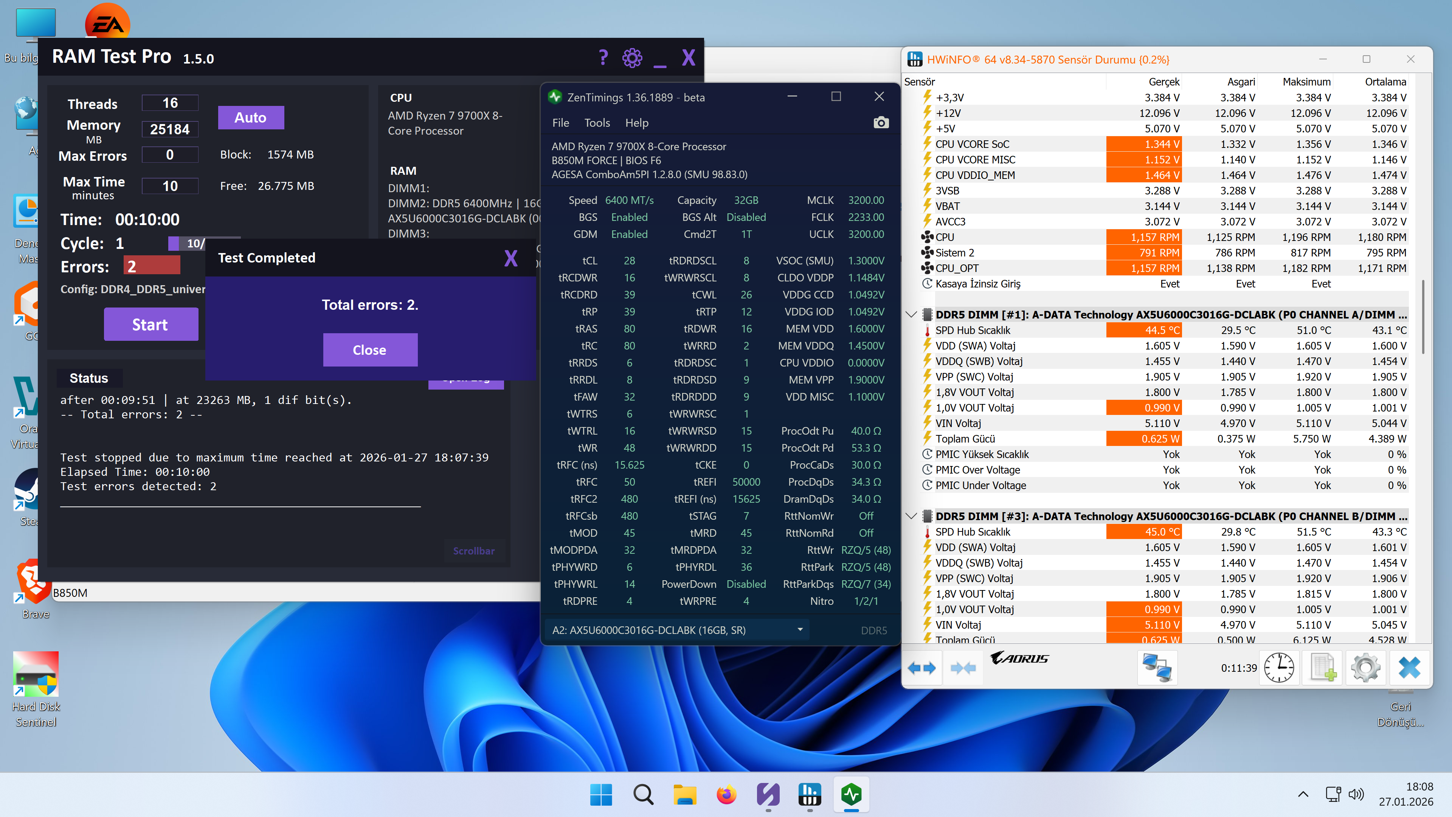The height and width of the screenshot is (817, 1452).
Task: Click the Auto button in RAM Test Pro
Action: coord(251,117)
